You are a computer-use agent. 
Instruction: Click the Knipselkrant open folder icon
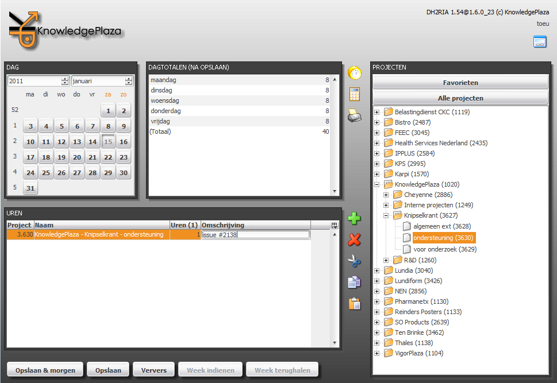tap(398, 215)
